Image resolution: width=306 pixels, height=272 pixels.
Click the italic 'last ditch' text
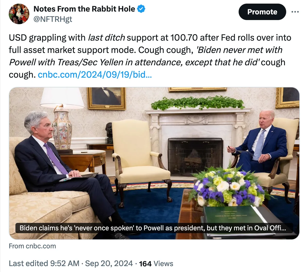pyautogui.click(x=106, y=38)
